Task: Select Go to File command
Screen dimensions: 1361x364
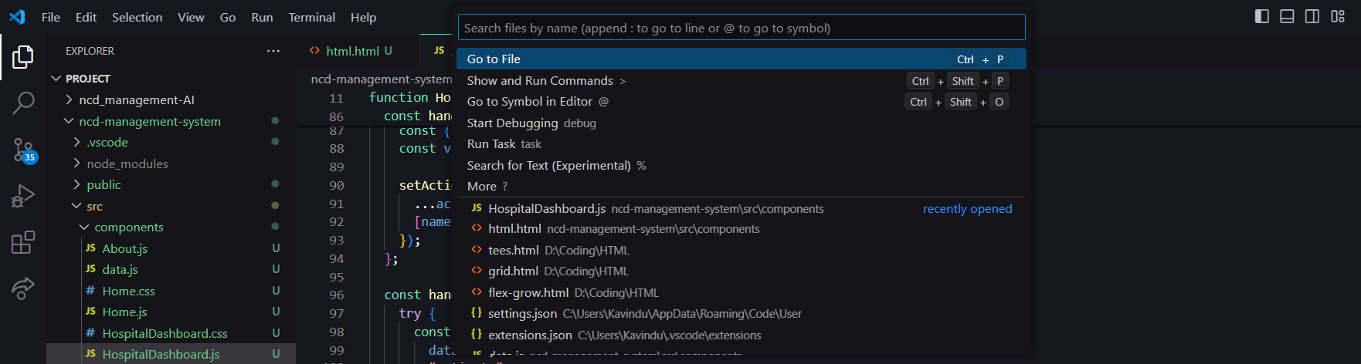Action: (742, 59)
